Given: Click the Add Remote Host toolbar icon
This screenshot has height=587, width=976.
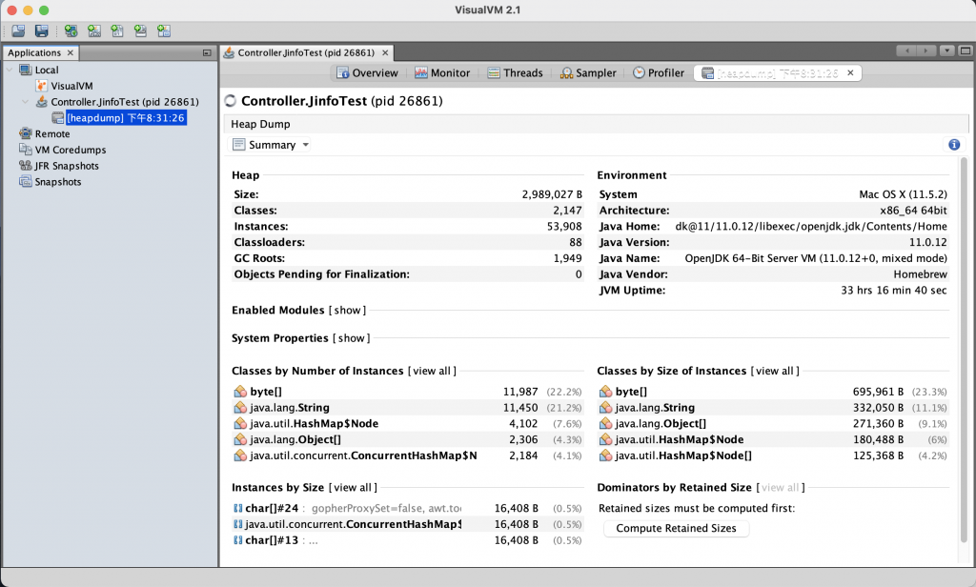Looking at the screenshot, I should tap(71, 30).
